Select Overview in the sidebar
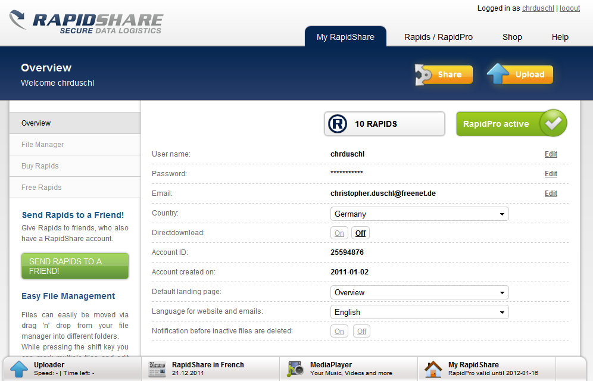The width and height of the screenshot is (593, 381). 75,123
